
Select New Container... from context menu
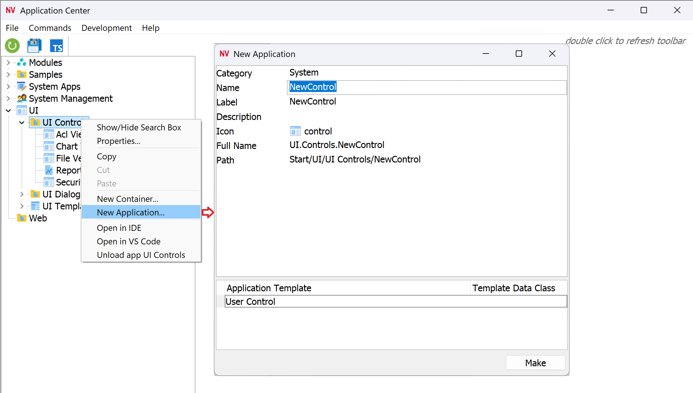point(127,199)
